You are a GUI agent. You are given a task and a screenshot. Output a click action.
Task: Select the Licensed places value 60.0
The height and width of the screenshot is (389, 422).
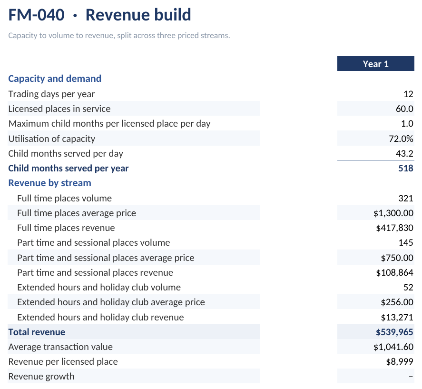pyautogui.click(x=404, y=109)
